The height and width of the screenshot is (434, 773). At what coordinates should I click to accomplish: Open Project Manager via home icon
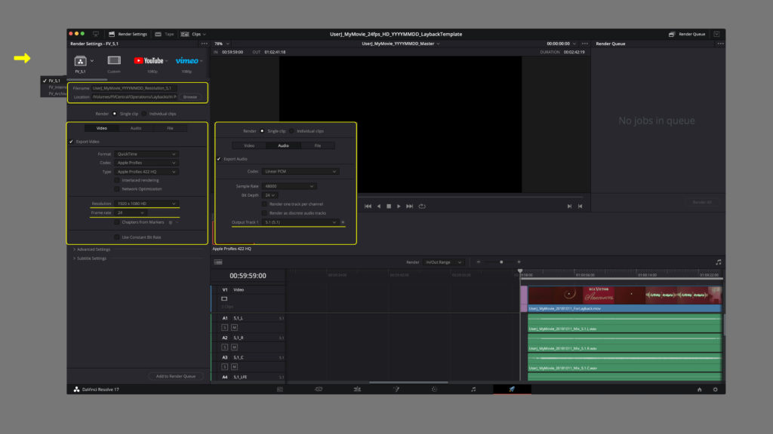point(700,390)
